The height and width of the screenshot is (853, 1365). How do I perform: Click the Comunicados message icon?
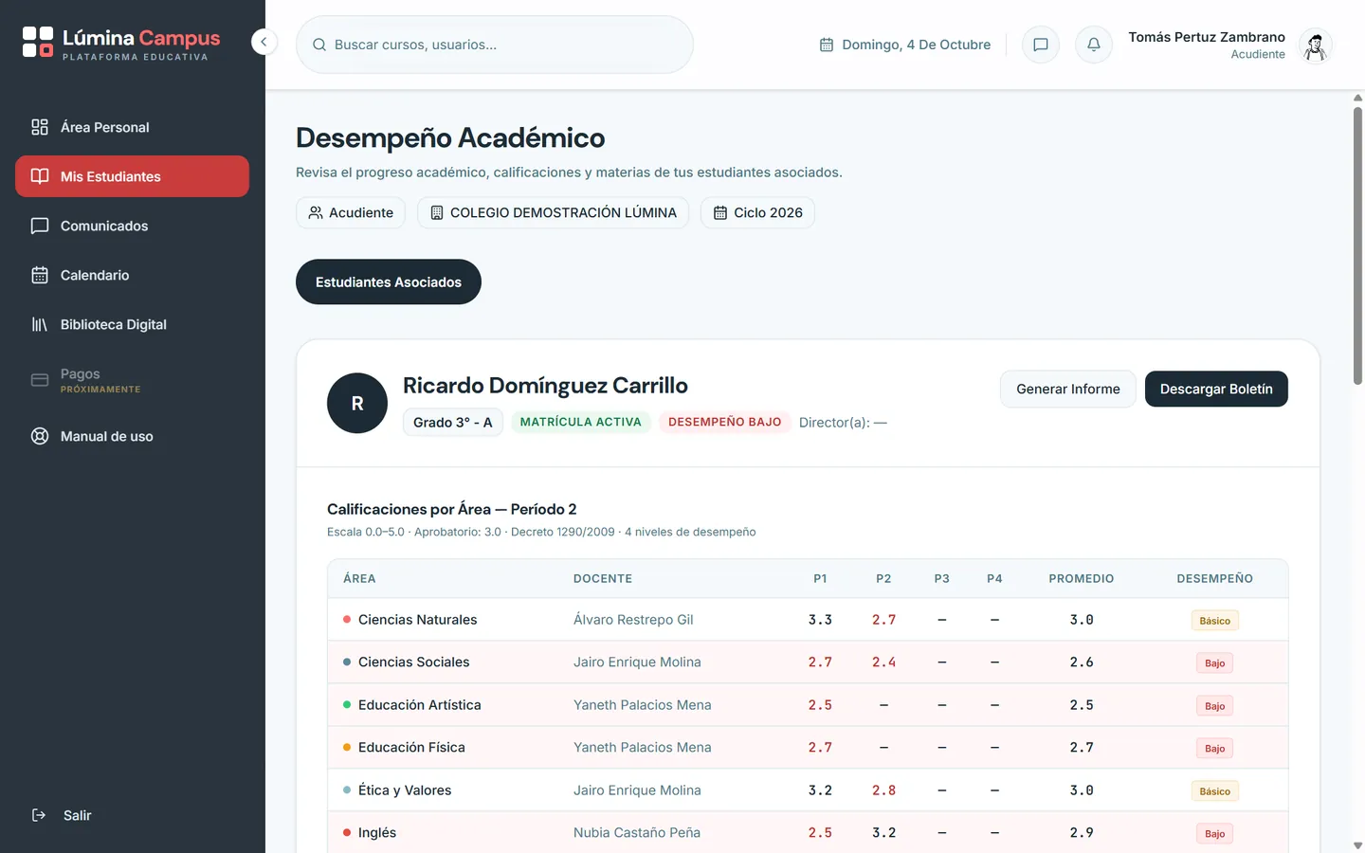click(x=40, y=226)
